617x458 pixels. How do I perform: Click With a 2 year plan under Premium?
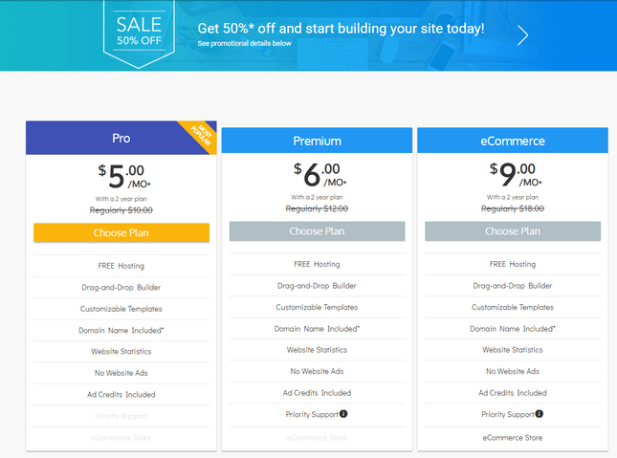(318, 197)
